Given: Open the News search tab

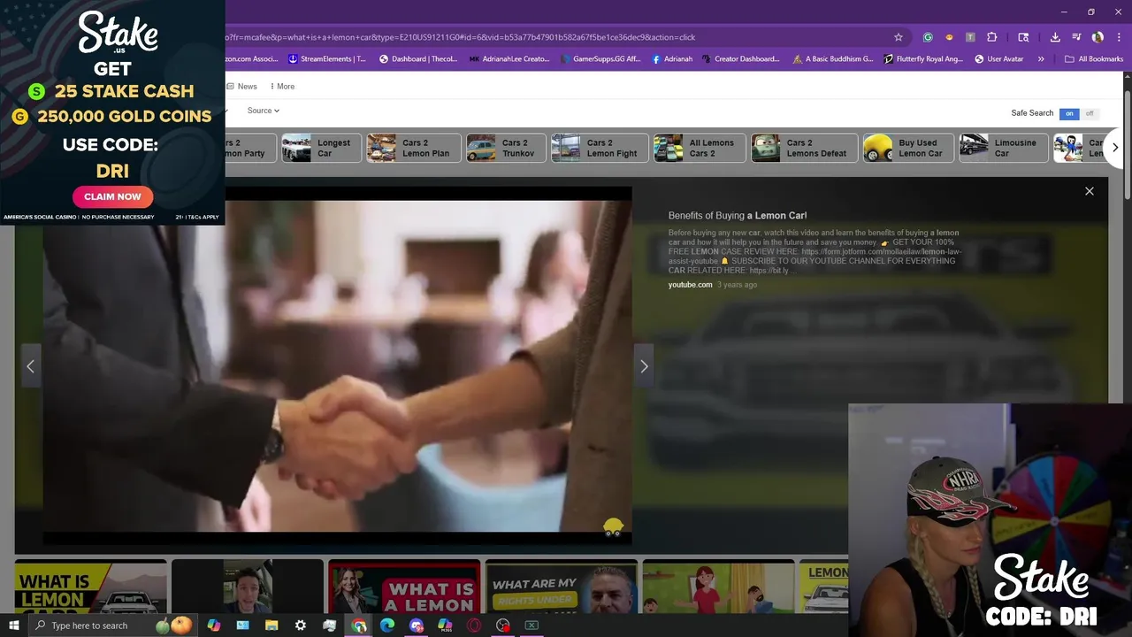Looking at the screenshot, I should point(241,87).
